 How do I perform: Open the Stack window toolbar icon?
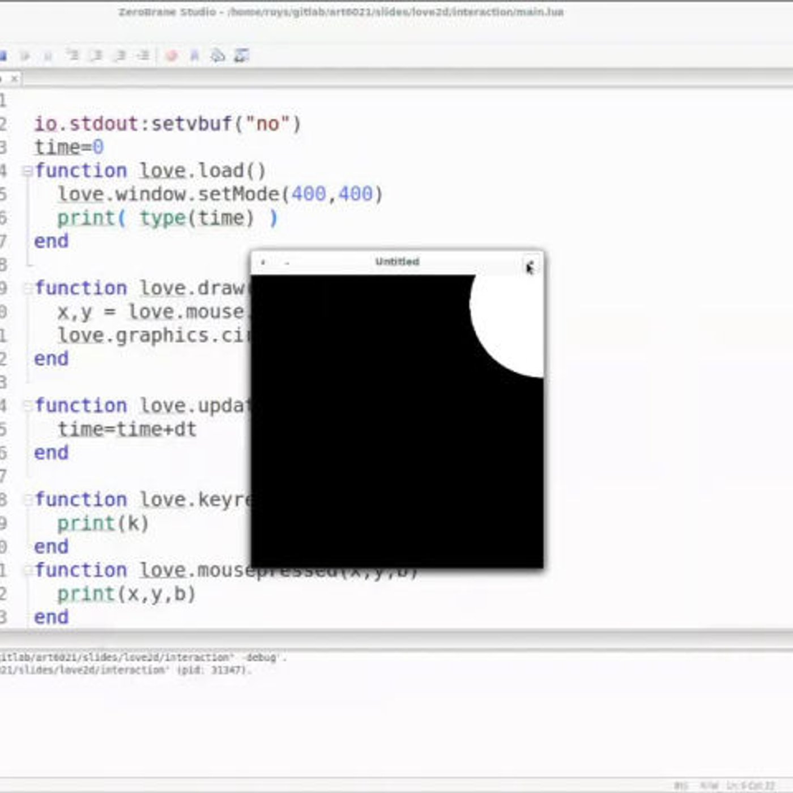click(x=218, y=56)
